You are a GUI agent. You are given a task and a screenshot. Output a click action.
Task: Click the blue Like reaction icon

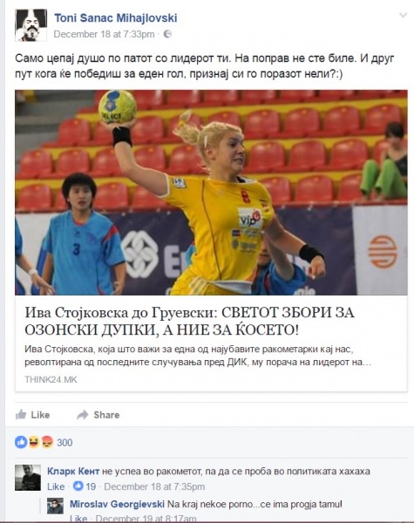[21, 442]
